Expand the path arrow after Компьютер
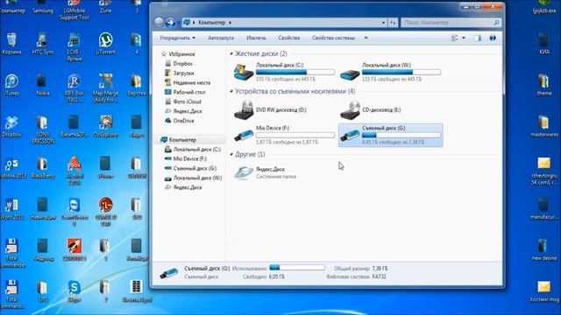Viewport: 561px width, 315px height. (230, 23)
